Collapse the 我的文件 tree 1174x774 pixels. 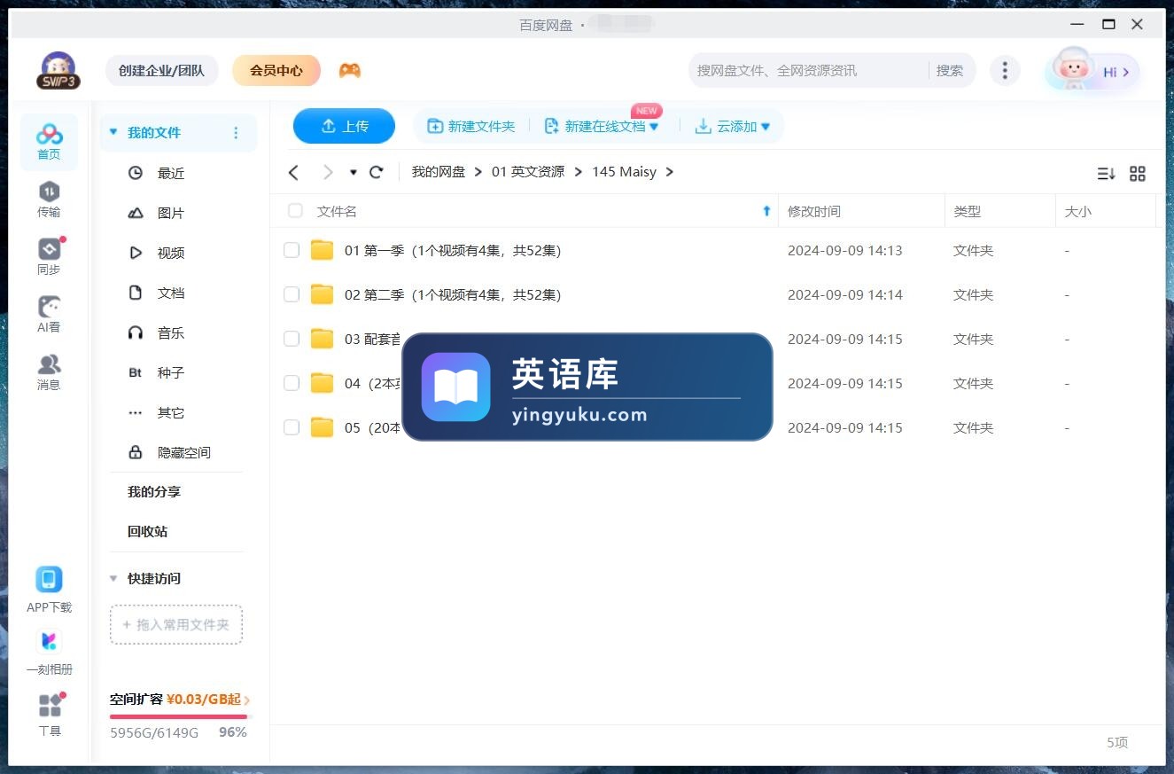(x=113, y=132)
